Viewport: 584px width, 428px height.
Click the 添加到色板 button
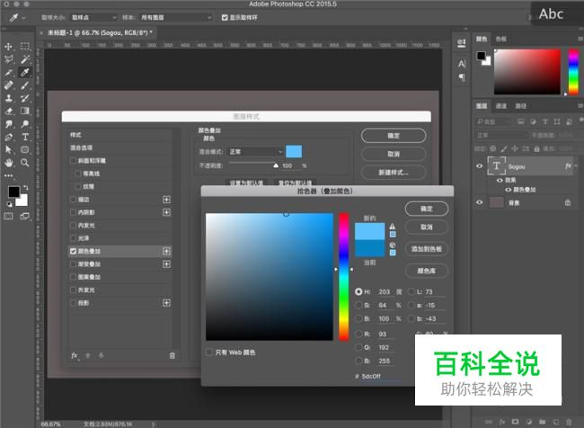tap(427, 249)
